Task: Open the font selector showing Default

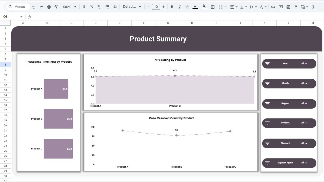Action: coord(132,7)
